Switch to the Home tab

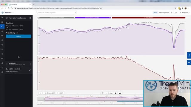click(x=155, y=12)
